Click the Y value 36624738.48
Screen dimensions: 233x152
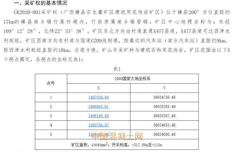(x=165, y=97)
